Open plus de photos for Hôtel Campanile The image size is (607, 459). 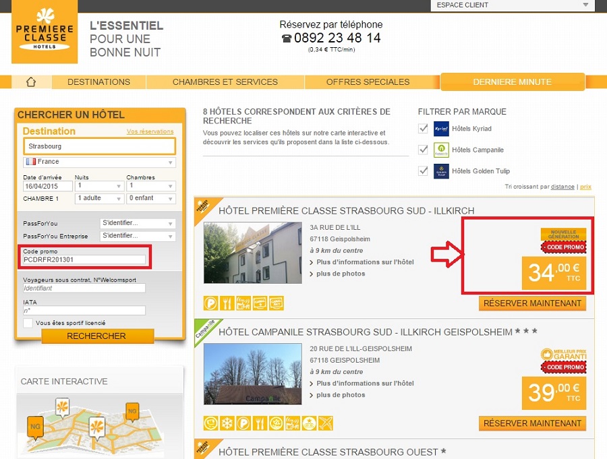(341, 395)
